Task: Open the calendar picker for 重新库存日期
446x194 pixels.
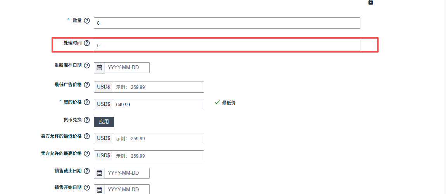Action: pyautogui.click(x=99, y=68)
